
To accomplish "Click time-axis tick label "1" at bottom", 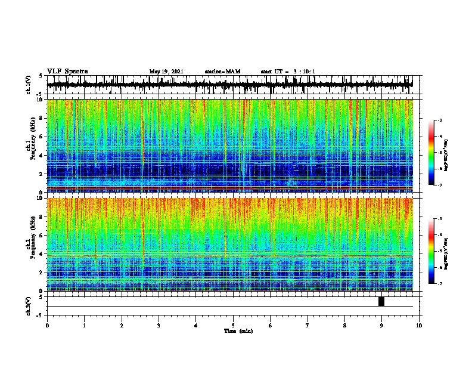I will pyautogui.click(x=84, y=326).
